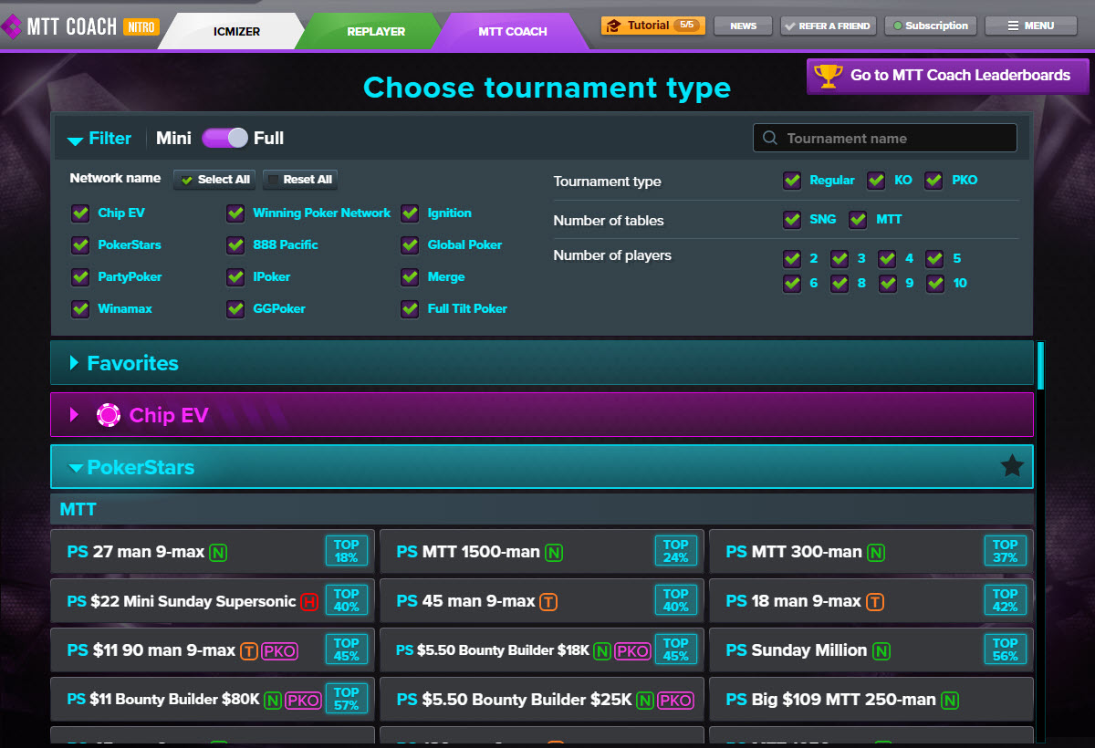Click the TOP 24% badge on MTT 1500-man

(x=675, y=551)
